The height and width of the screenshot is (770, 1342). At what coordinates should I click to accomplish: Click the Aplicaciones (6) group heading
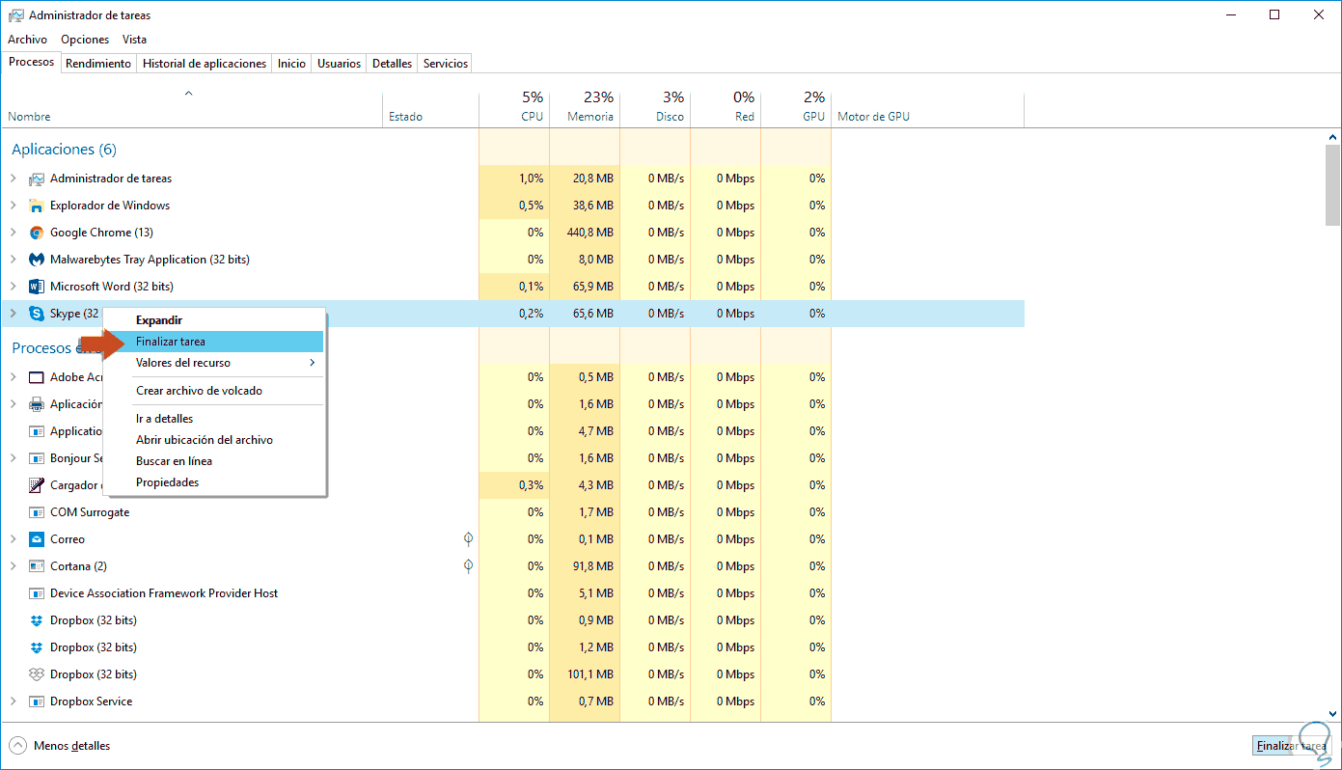click(x=64, y=150)
